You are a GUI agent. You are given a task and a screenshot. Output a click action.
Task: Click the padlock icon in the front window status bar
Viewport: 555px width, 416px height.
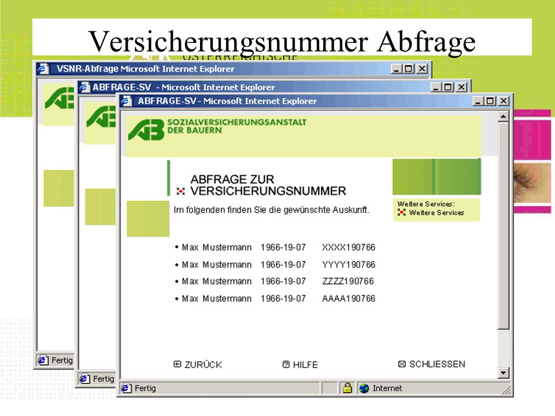click(347, 388)
